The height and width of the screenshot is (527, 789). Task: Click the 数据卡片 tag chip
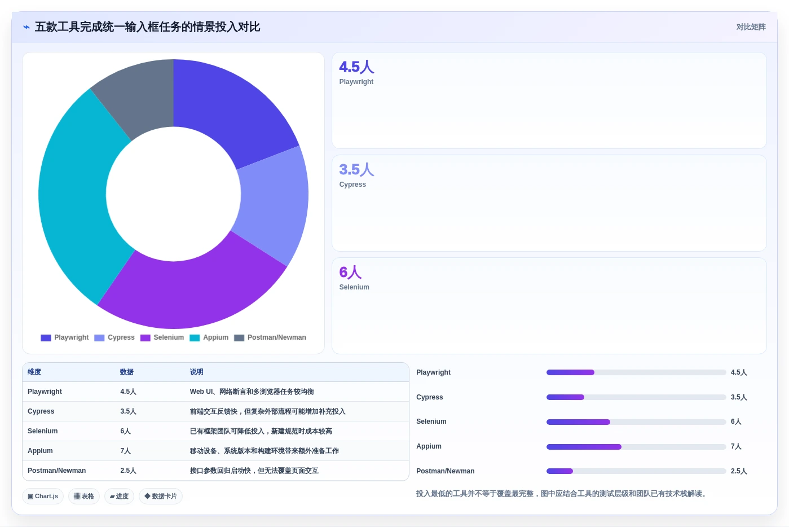(161, 497)
